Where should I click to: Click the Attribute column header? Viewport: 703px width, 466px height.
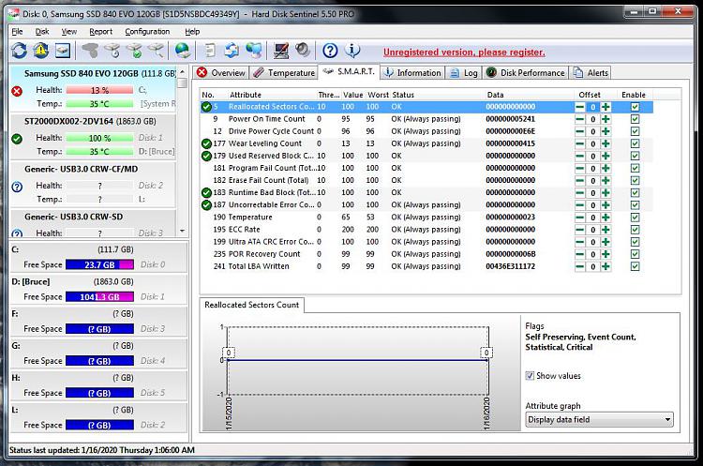(272, 95)
